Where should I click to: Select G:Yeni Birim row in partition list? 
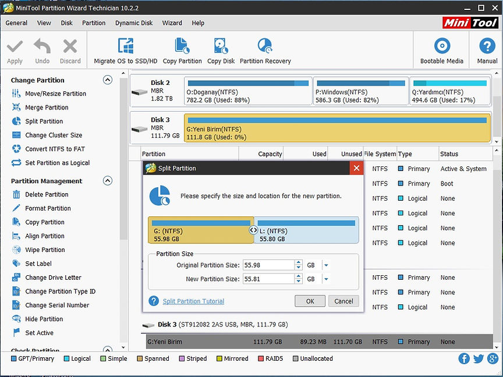(320, 342)
